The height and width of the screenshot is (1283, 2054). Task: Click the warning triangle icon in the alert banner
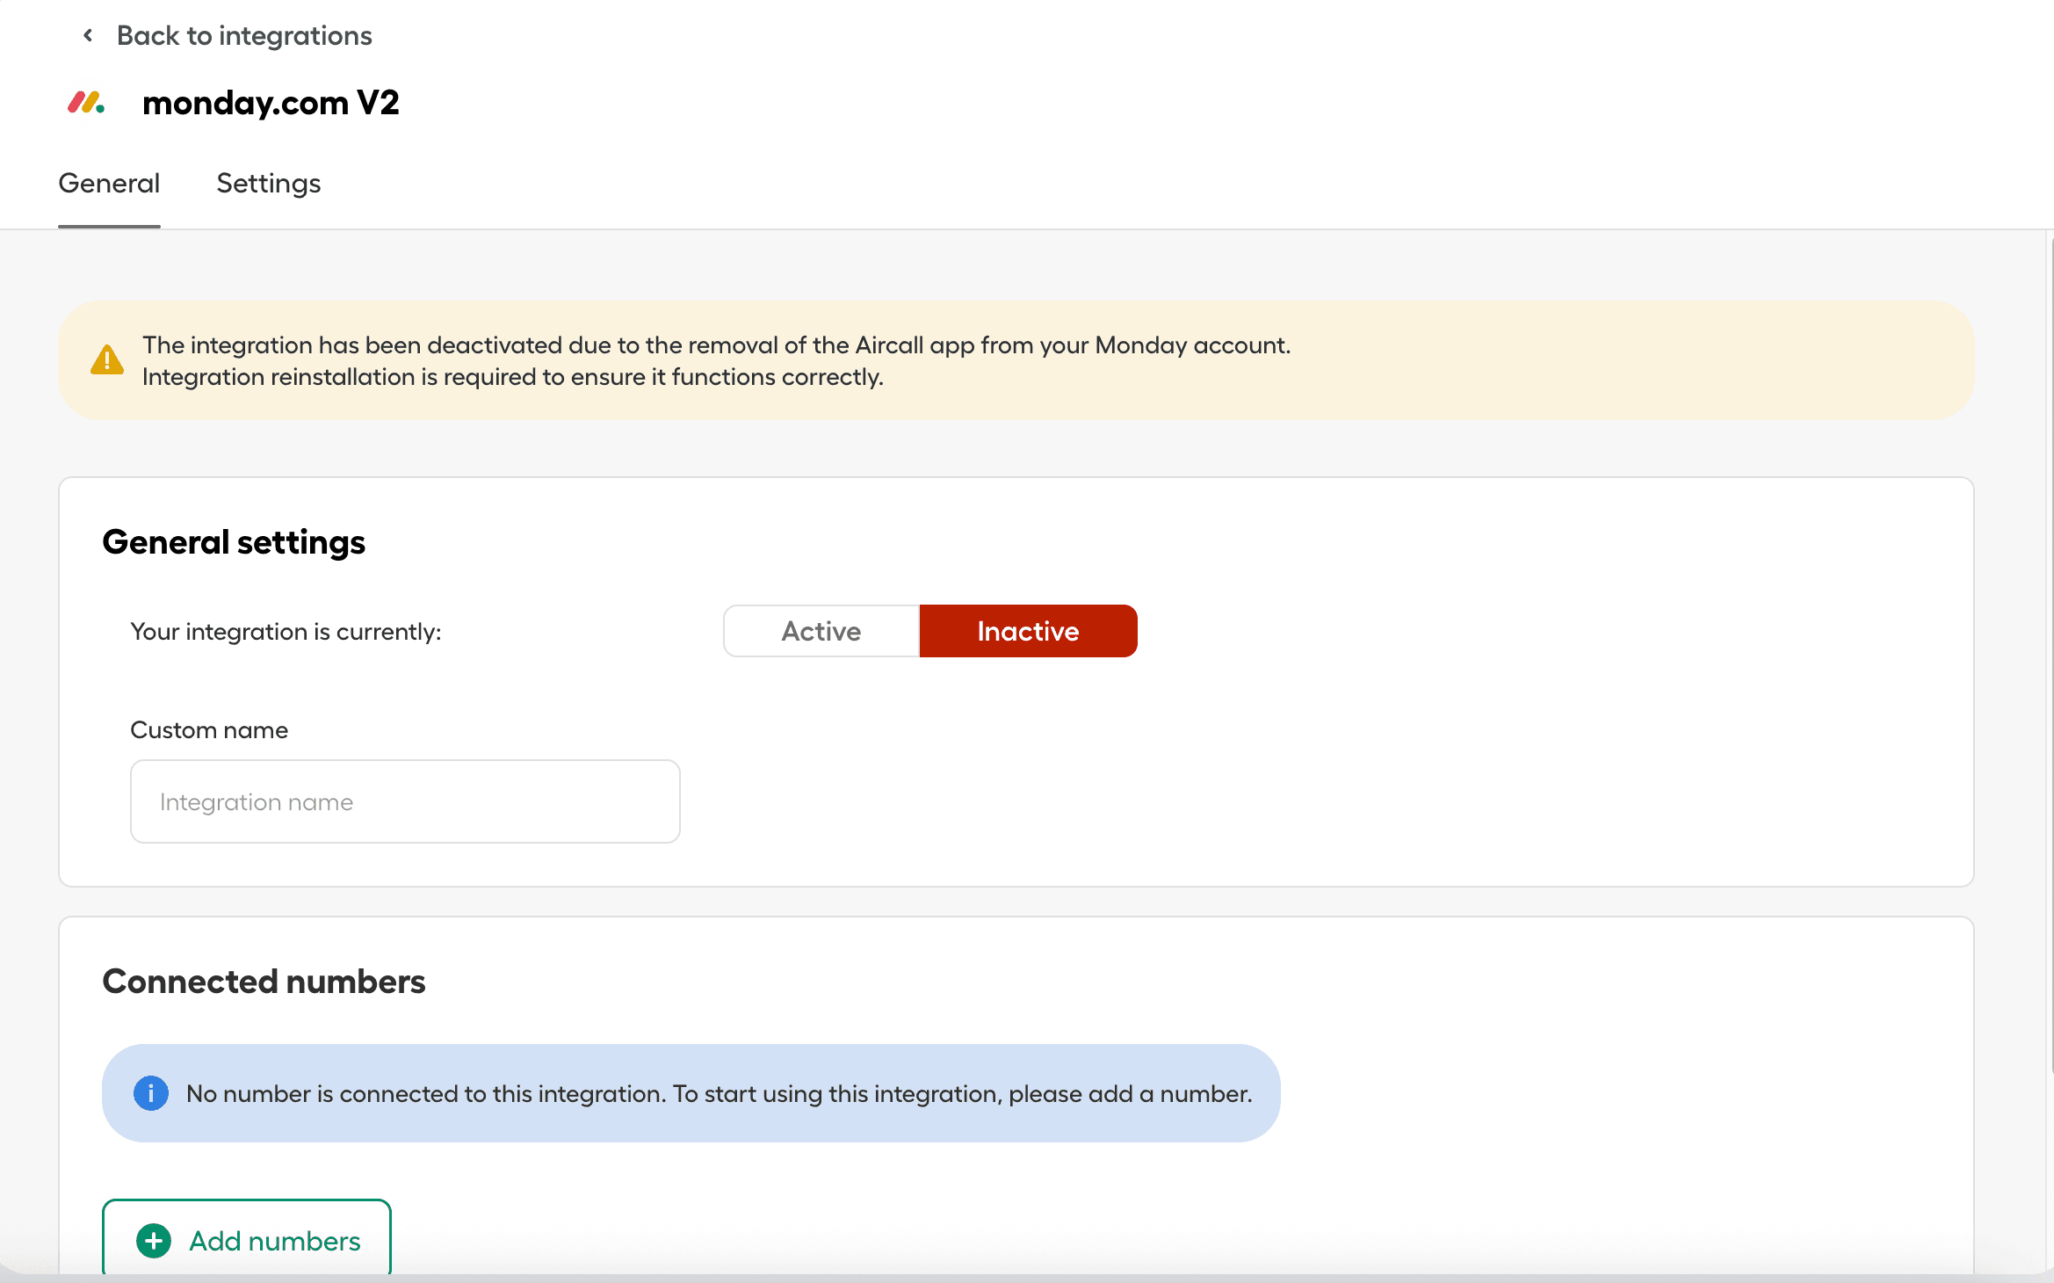[107, 360]
